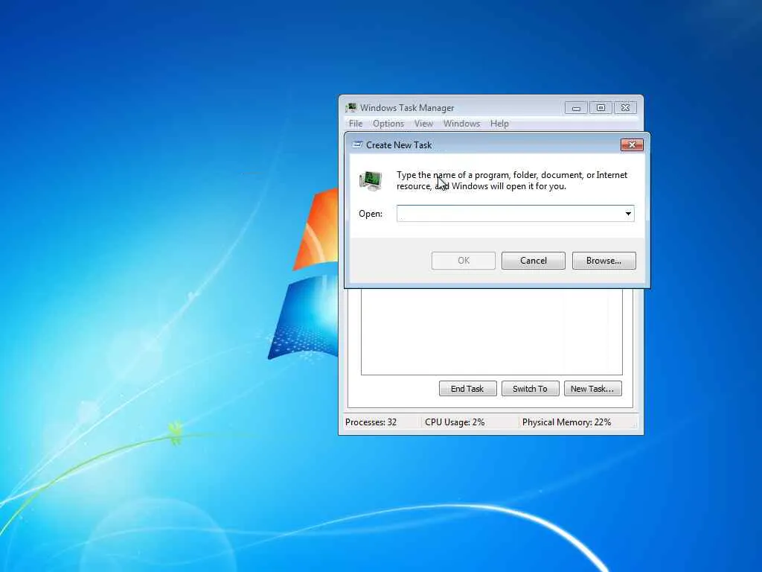Click the Browse... button

pos(603,261)
